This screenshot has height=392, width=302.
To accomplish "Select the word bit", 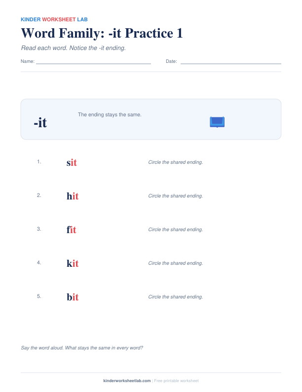I will (x=73, y=297).
